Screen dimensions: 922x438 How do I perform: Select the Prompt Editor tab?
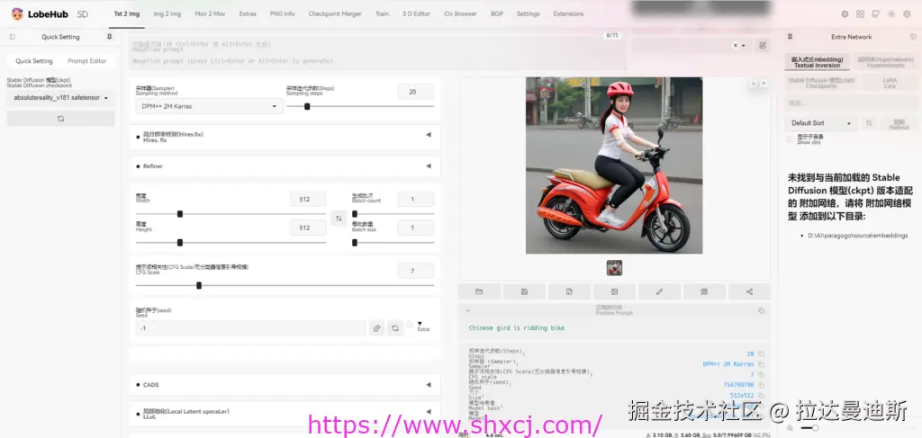coord(87,61)
